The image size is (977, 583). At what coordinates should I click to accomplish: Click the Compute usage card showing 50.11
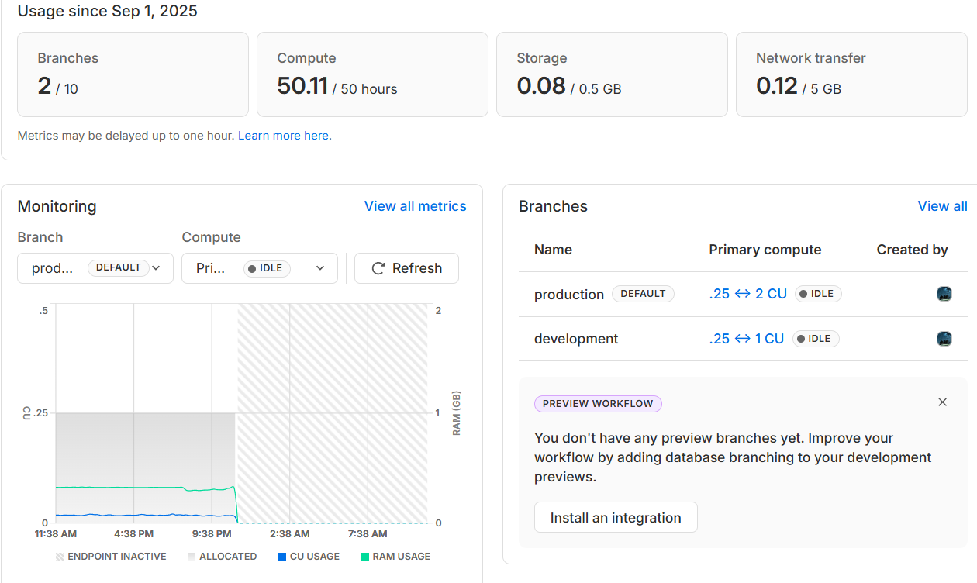tap(372, 74)
